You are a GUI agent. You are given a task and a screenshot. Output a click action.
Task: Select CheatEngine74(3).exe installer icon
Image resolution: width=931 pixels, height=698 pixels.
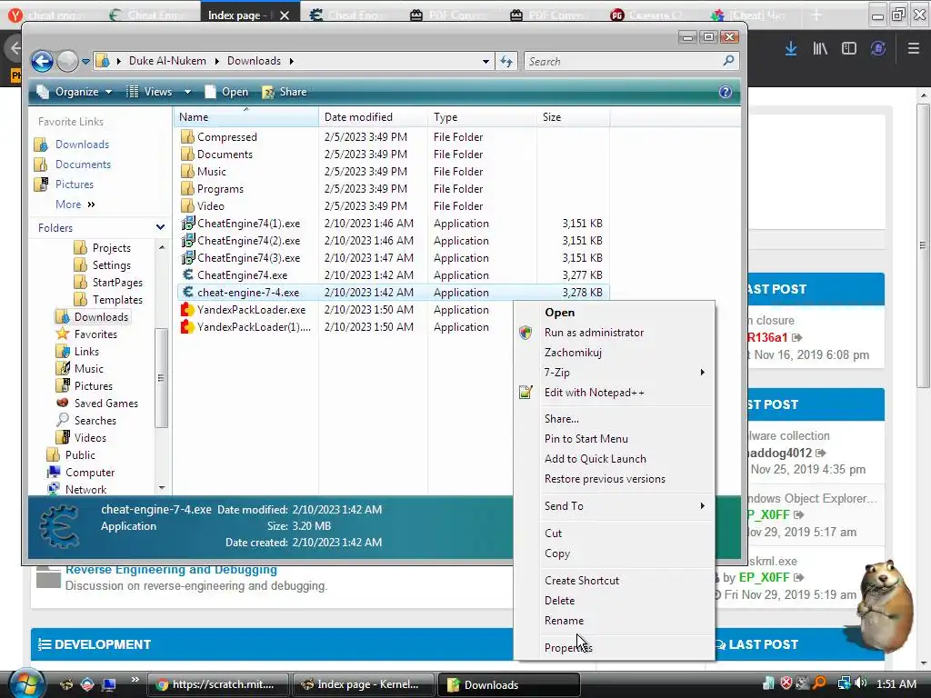pyautogui.click(x=187, y=257)
